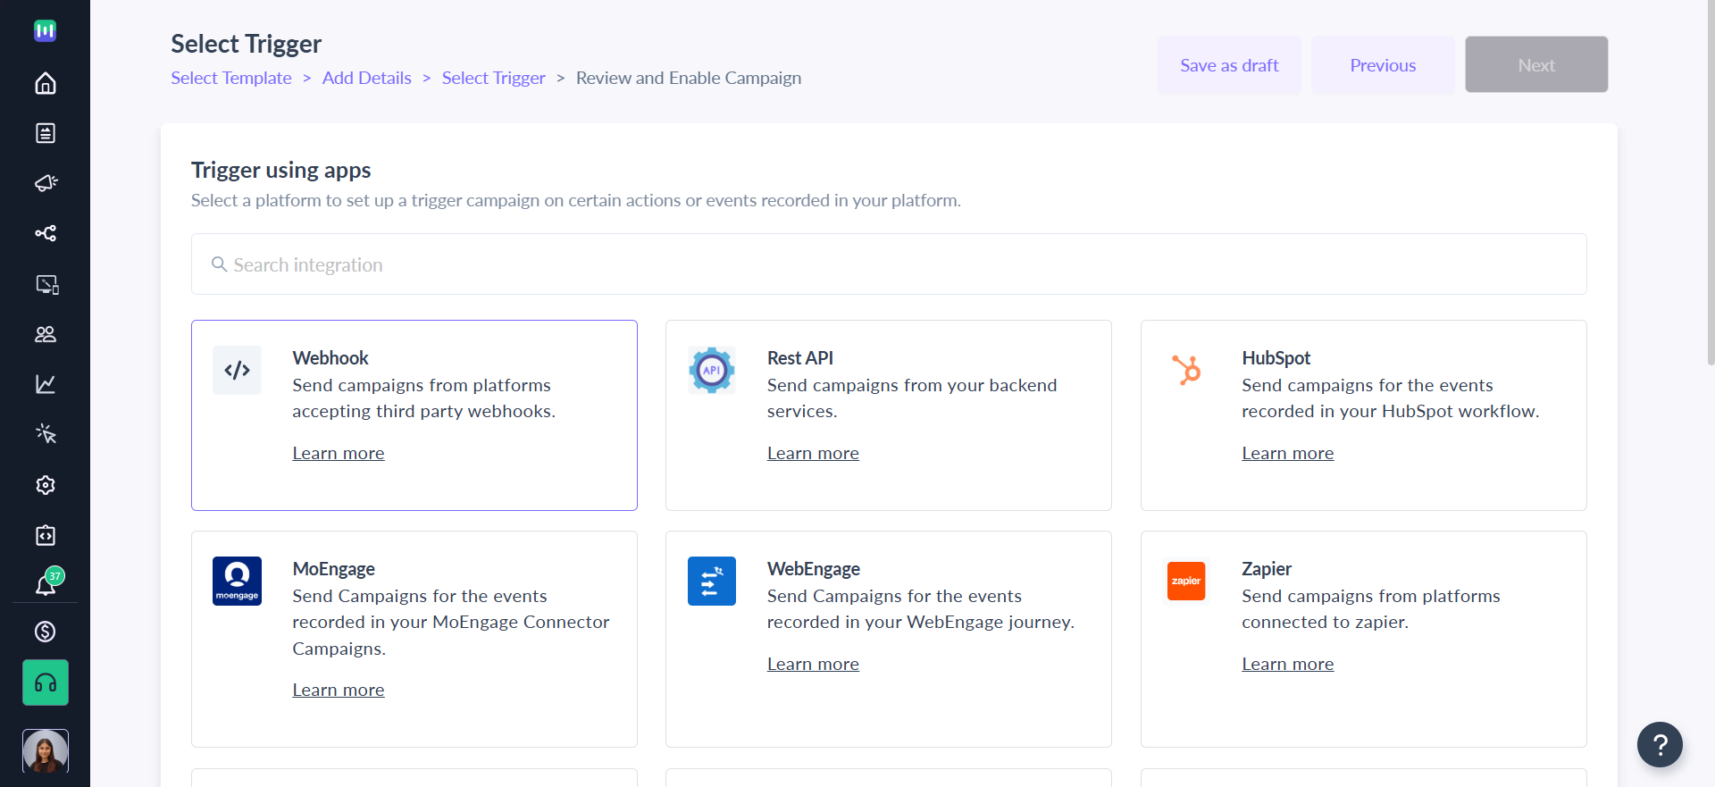1715x787 pixels.
Task: Click Save as draft button
Action: coord(1229,65)
